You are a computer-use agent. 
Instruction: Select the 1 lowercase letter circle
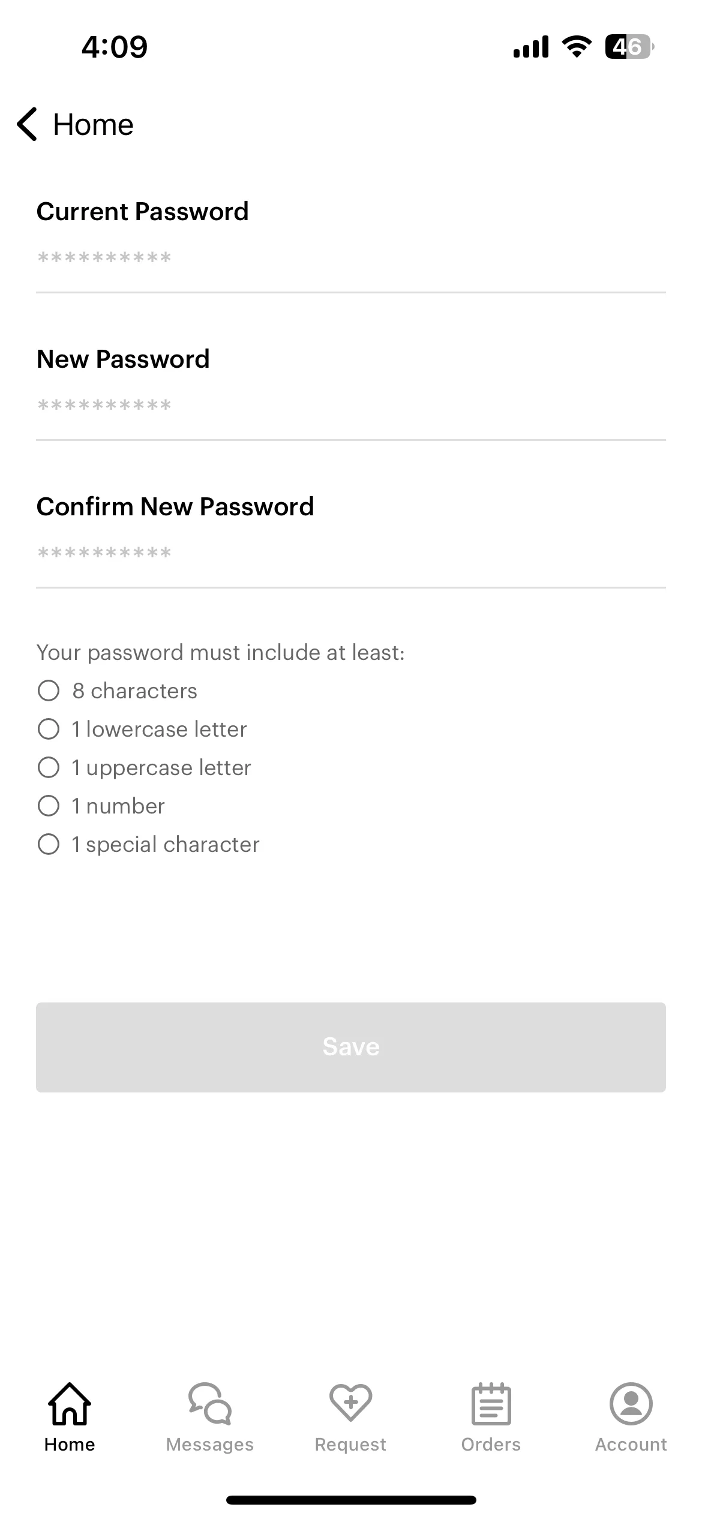pos(49,729)
